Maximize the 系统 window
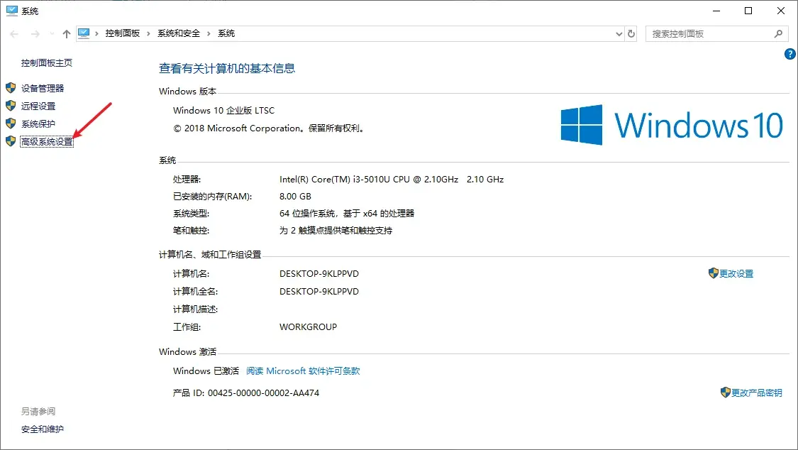 tap(748, 11)
